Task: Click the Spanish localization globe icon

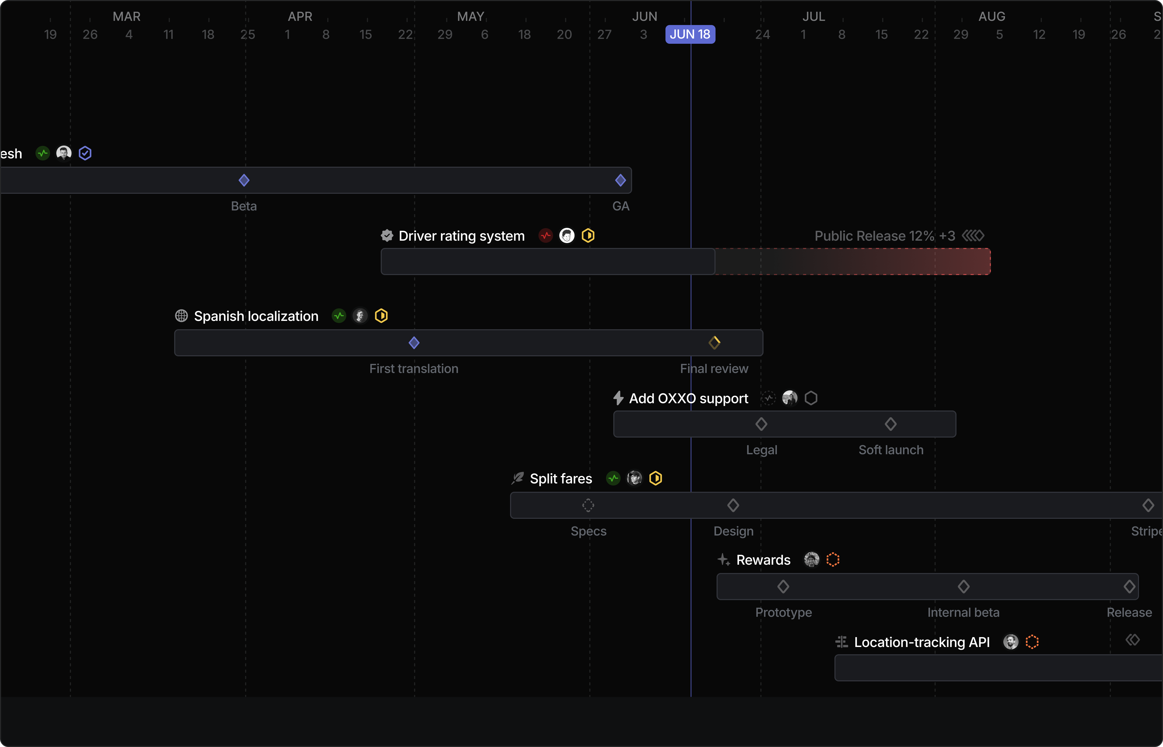Action: pos(181,316)
